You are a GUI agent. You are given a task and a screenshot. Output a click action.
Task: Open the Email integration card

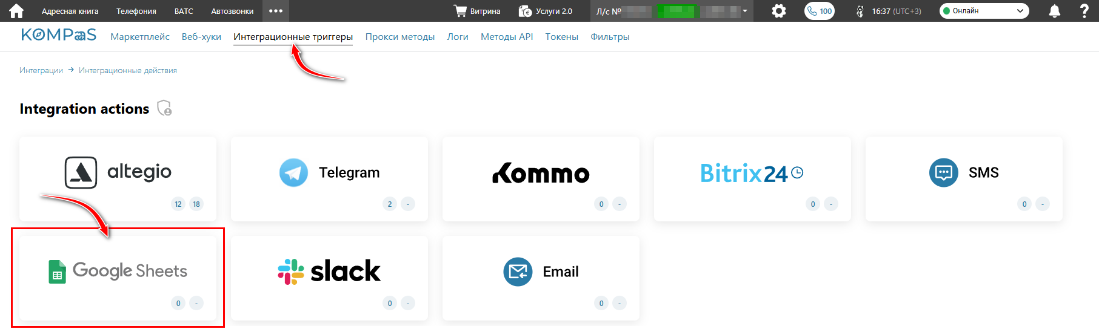(x=541, y=278)
